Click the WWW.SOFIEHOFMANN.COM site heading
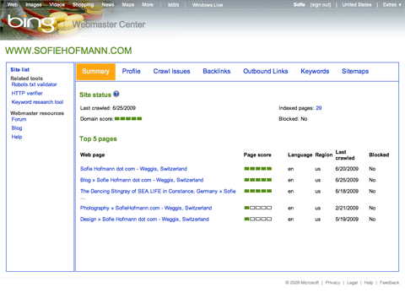Image resolution: width=405 pixels, height=304 pixels. coord(68,51)
